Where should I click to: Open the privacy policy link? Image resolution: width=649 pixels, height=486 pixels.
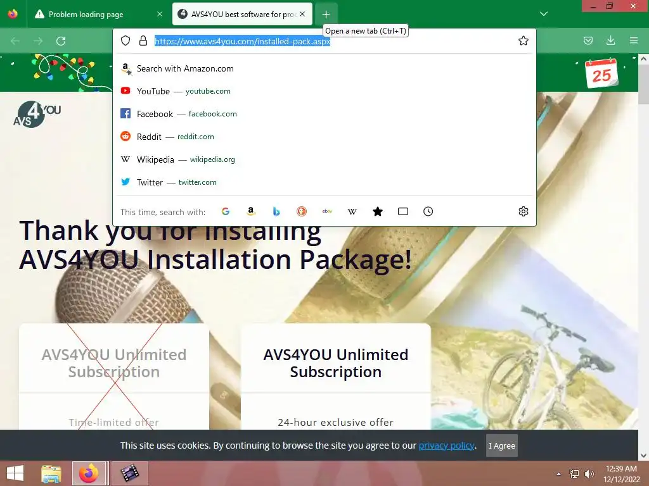coord(446,445)
